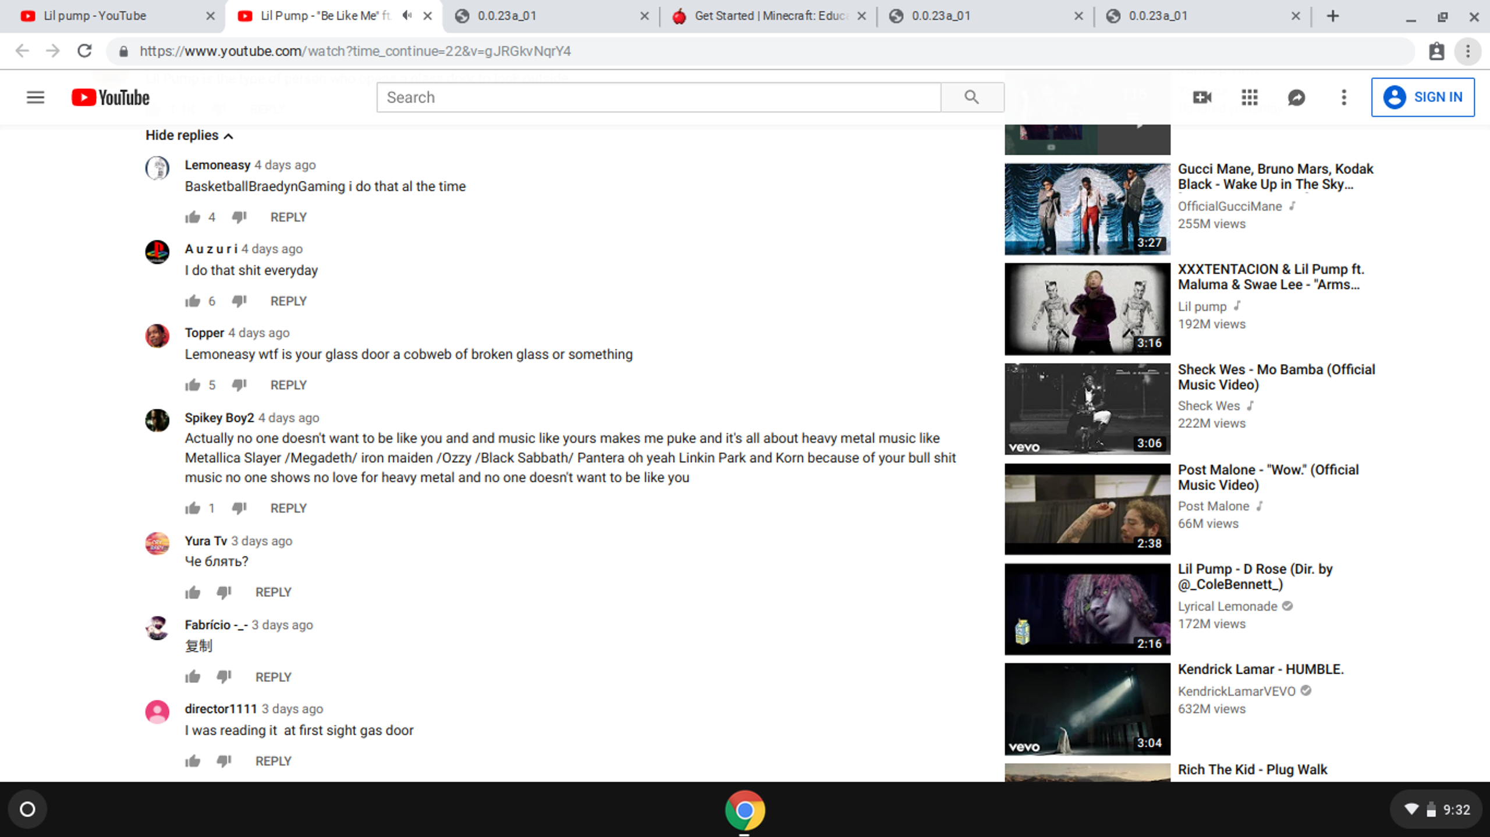Open the YouTube hamburger guide menu
The height and width of the screenshot is (837, 1490).
pyautogui.click(x=36, y=97)
